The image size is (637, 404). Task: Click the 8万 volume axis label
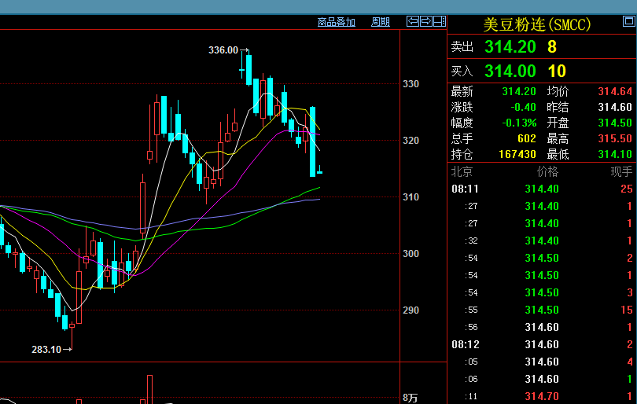pyautogui.click(x=410, y=398)
